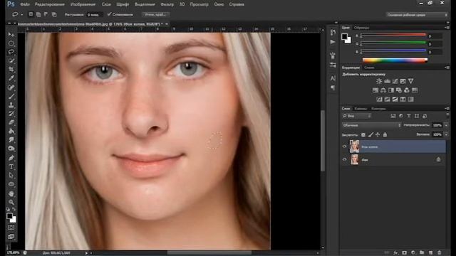
Task: Switch to the Swatches tab
Action: point(361,28)
